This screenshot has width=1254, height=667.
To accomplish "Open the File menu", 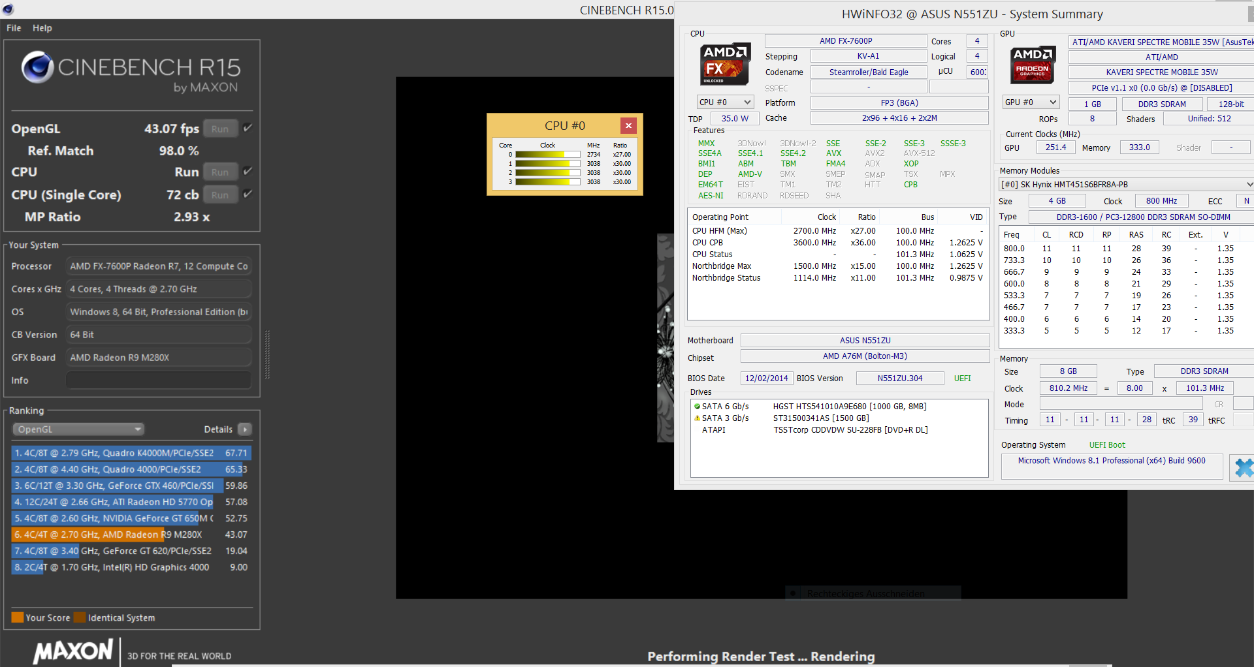I will coord(14,28).
